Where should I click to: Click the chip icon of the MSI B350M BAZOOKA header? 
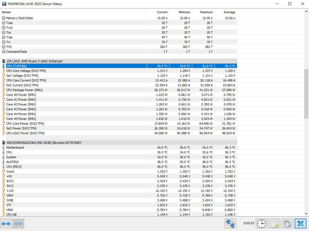pyautogui.click(x=4, y=143)
